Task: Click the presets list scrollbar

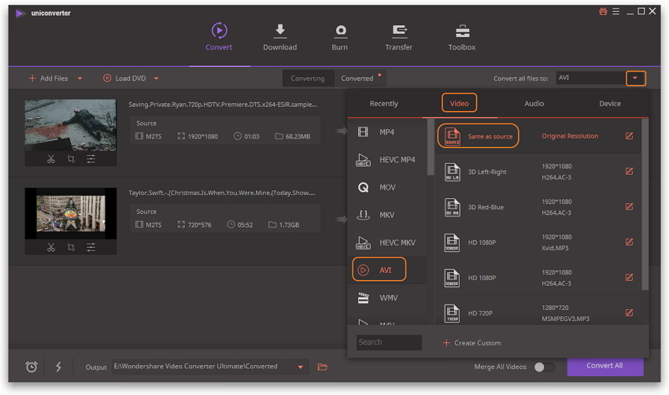Action: click(x=645, y=205)
